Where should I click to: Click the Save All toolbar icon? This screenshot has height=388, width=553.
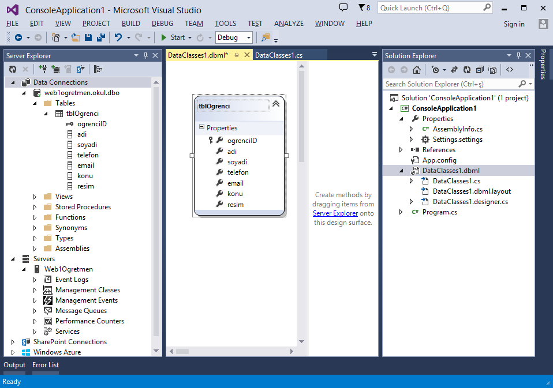(x=101, y=37)
